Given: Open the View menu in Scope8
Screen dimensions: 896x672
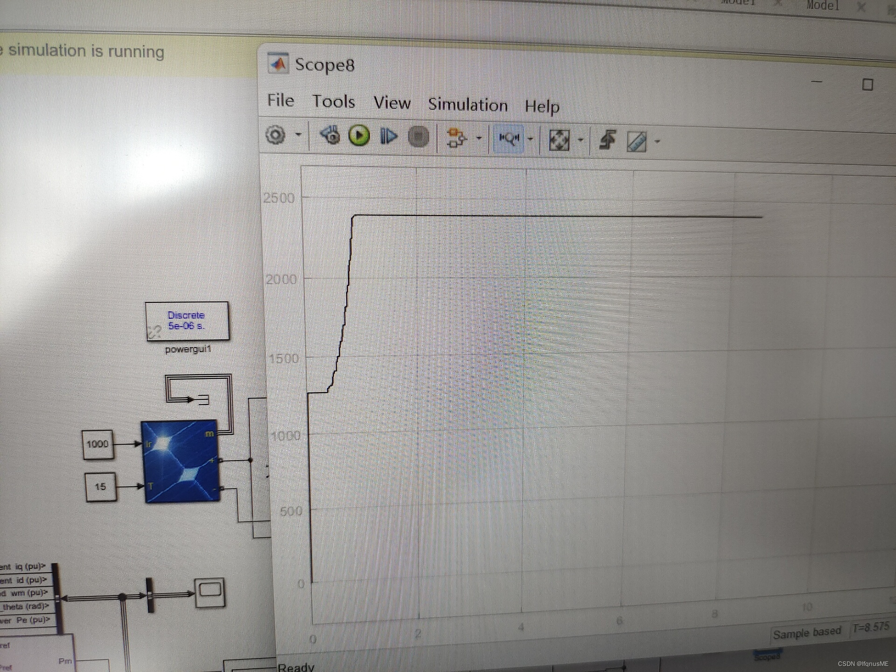Looking at the screenshot, I should 392,103.
